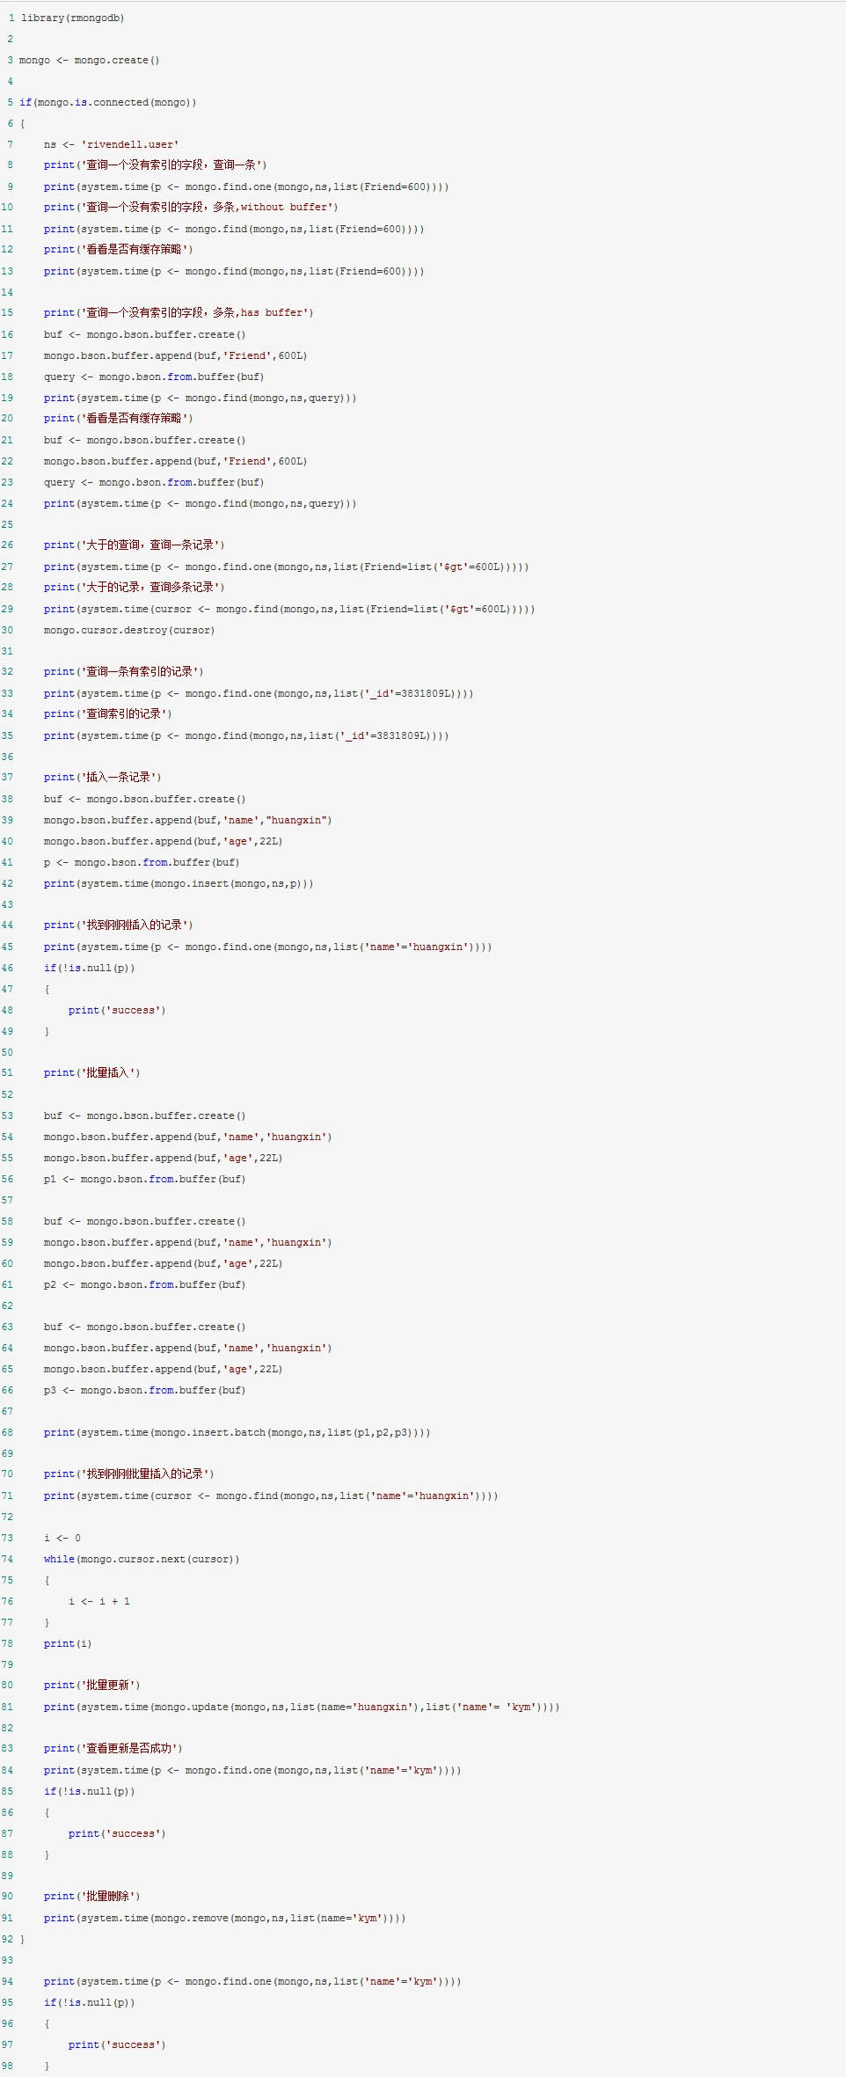Viewport: 846px width, 2077px height.
Task: Click line 24 mongo.find with query
Action: tap(201, 503)
